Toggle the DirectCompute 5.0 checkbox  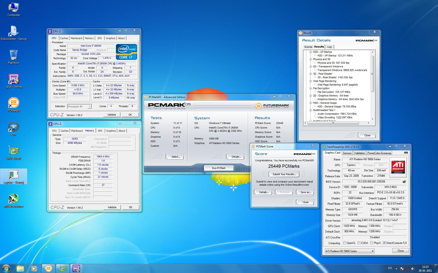tap(384, 243)
